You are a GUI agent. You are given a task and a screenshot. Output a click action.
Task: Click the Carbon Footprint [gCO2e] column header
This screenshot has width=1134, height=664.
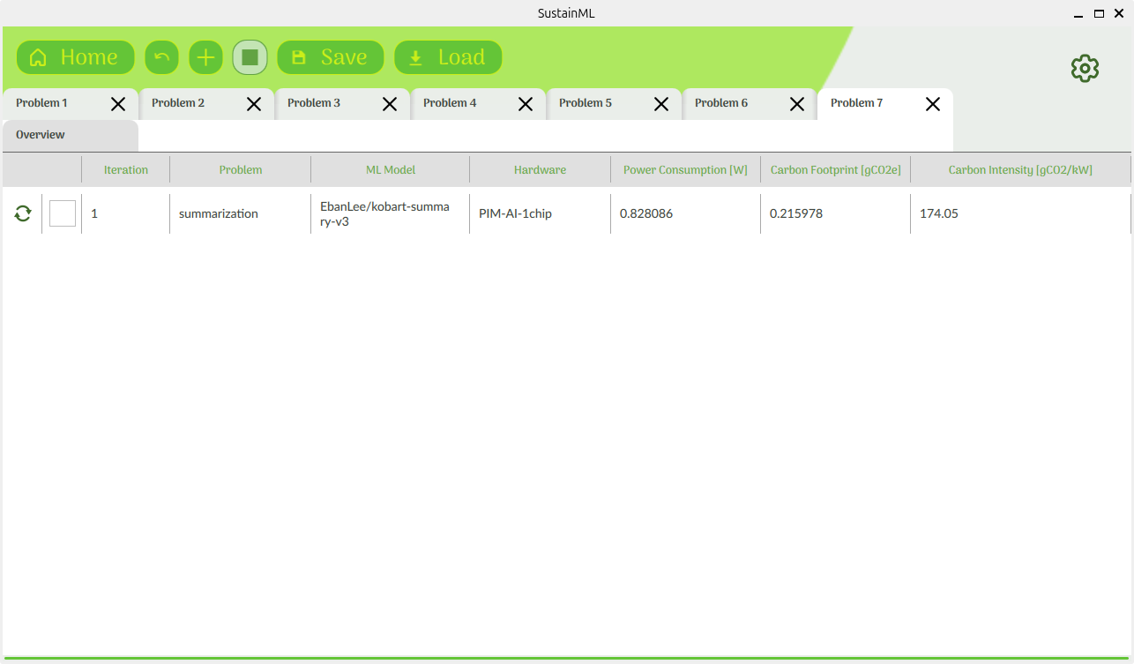(835, 170)
